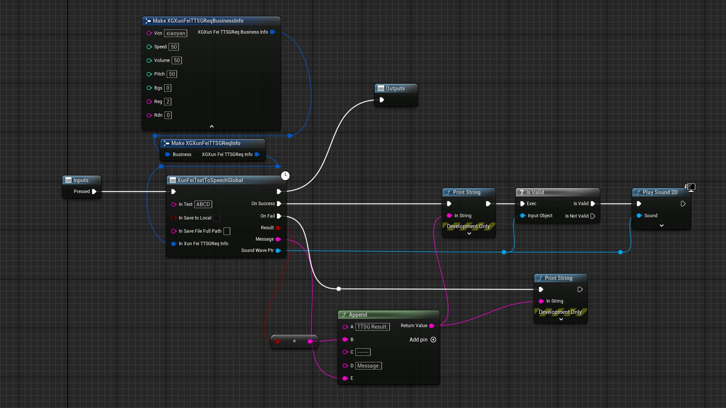
Task: Expand the lower Print String advanced options
Action: (561, 319)
